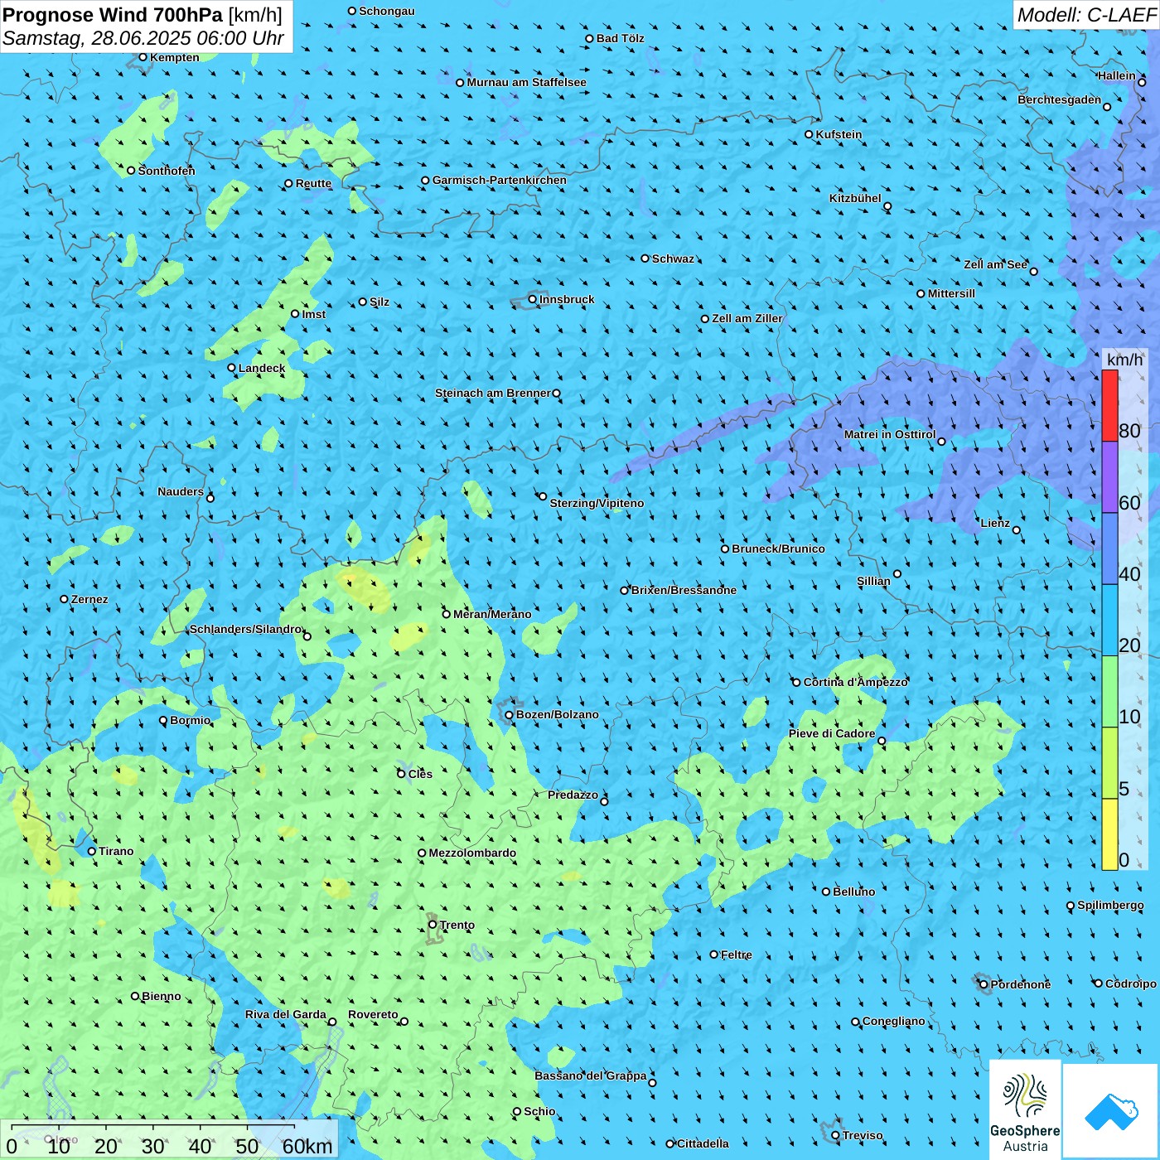This screenshot has width=1160, height=1160.
Task: Click the Zell am Ziller label
Action: (747, 319)
